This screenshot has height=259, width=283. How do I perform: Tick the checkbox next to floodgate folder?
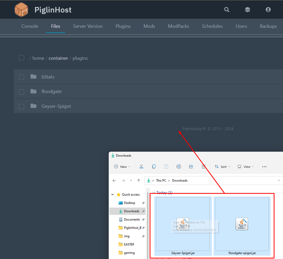pos(22,92)
